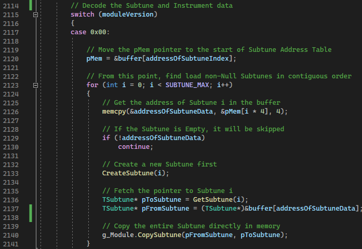Click the 'continue' keyword
Screen dimensions: 362x249
[134, 147]
